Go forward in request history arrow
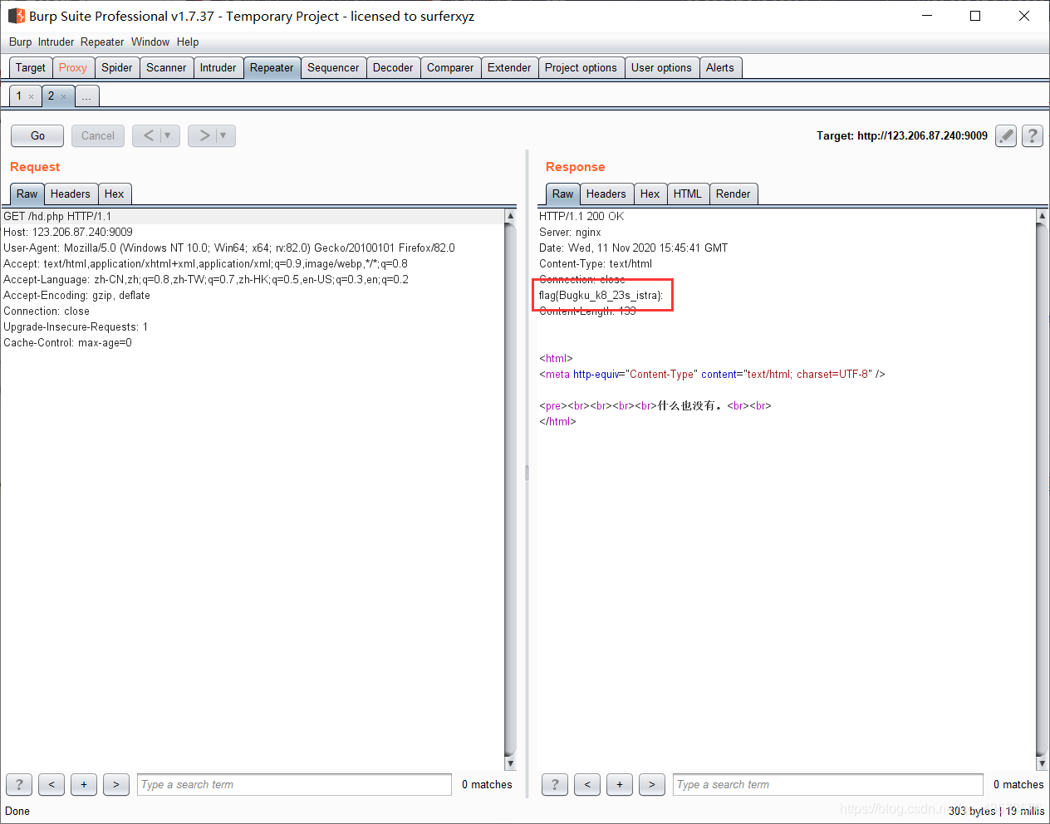The image size is (1050, 824). (x=204, y=135)
